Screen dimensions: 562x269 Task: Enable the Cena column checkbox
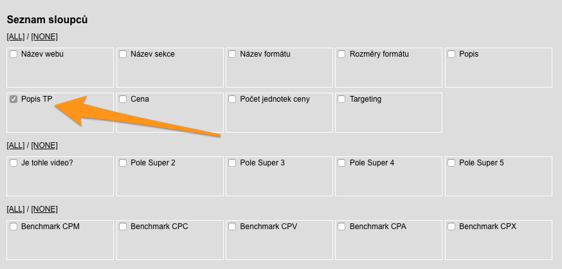123,100
